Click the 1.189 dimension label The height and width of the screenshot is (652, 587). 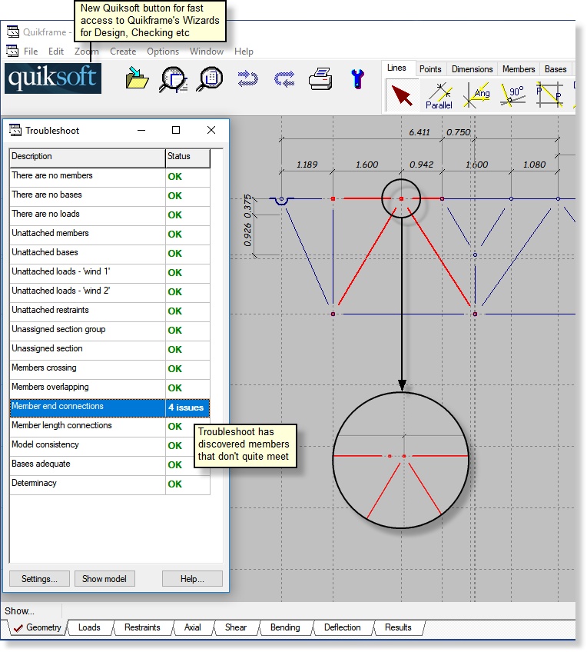pos(307,165)
